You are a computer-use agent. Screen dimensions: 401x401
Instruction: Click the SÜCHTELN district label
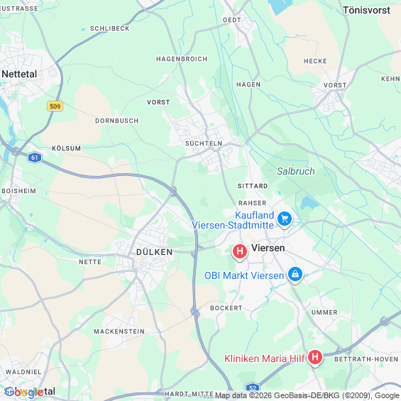click(204, 143)
